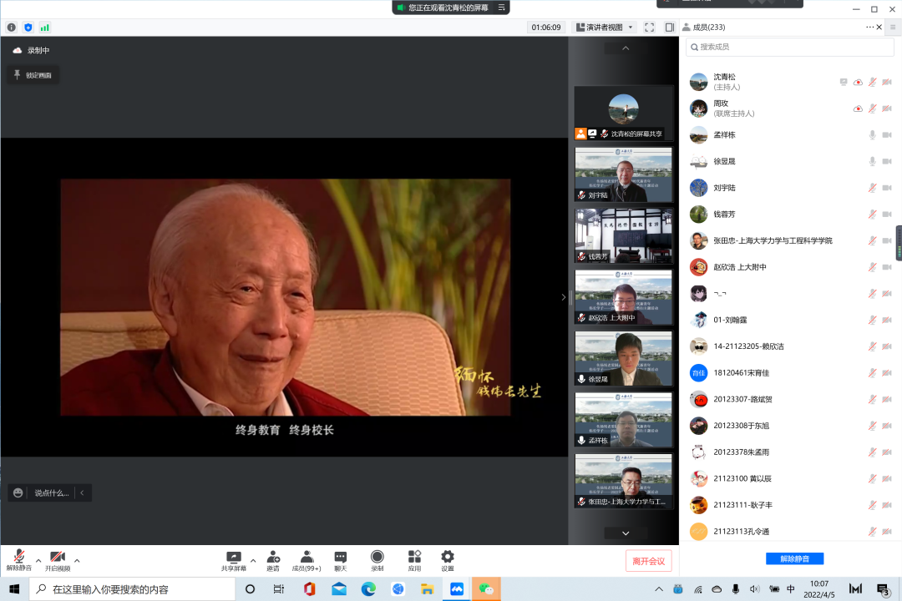Expand video options arrow
Image resolution: width=902 pixels, height=601 pixels.
click(x=77, y=560)
